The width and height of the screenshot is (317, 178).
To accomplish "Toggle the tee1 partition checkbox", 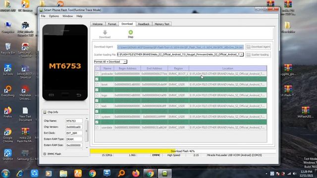I will (97, 106).
